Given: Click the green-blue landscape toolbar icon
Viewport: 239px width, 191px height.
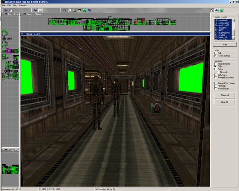Looking at the screenshot, I should click(85, 10).
